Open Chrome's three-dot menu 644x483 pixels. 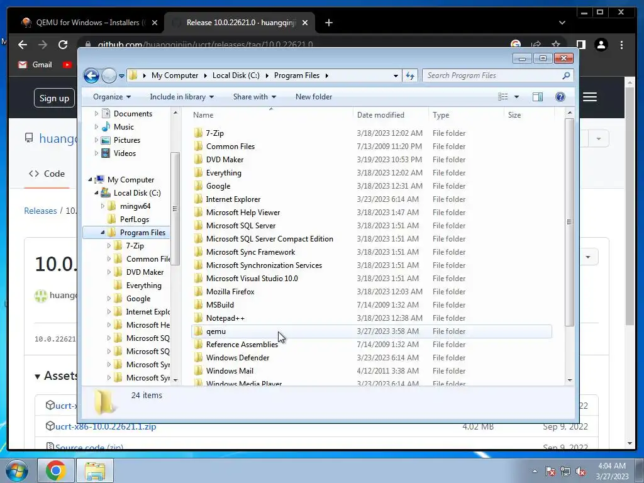coord(621,45)
